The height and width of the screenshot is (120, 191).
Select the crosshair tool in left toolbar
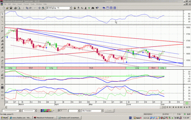[3, 17]
